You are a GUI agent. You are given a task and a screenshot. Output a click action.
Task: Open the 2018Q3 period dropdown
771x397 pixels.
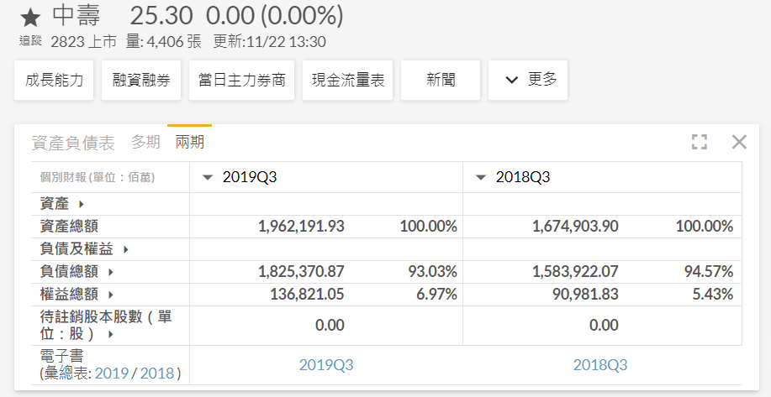point(481,177)
